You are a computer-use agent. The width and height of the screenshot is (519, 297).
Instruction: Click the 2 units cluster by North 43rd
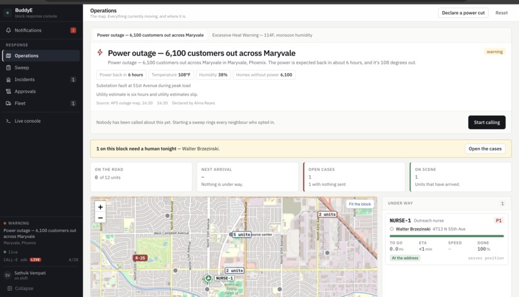click(x=327, y=215)
